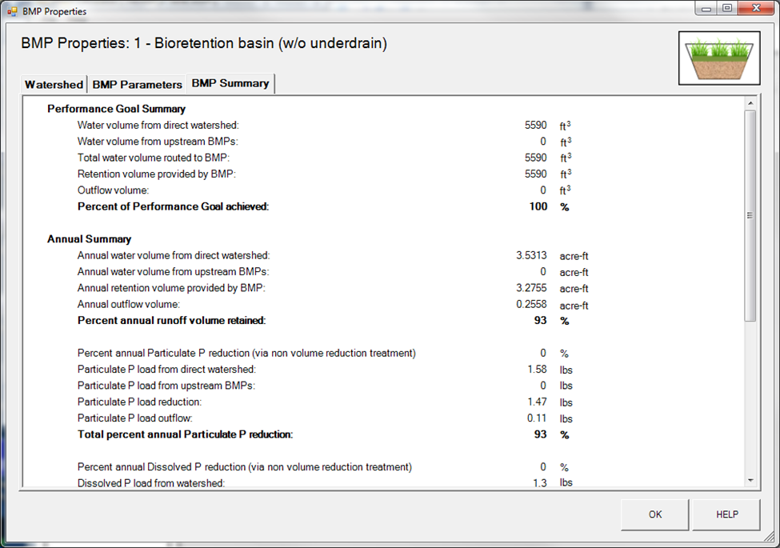The image size is (780, 548).
Task: Open the BMP Parameters tab
Action: tap(136, 84)
